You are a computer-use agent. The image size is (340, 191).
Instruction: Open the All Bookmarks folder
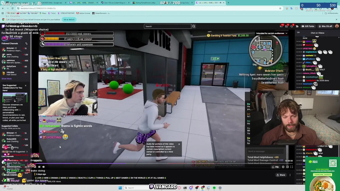[332, 13]
